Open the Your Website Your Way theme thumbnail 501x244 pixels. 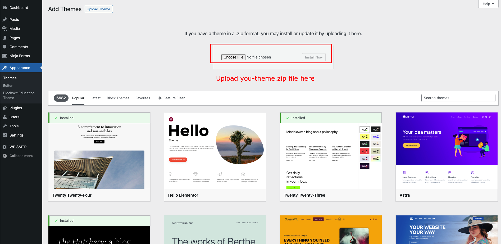pos(447,230)
